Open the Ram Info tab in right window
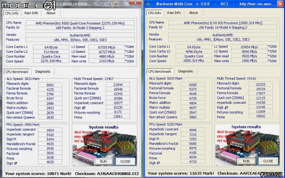285x178 pixels. [174, 13]
